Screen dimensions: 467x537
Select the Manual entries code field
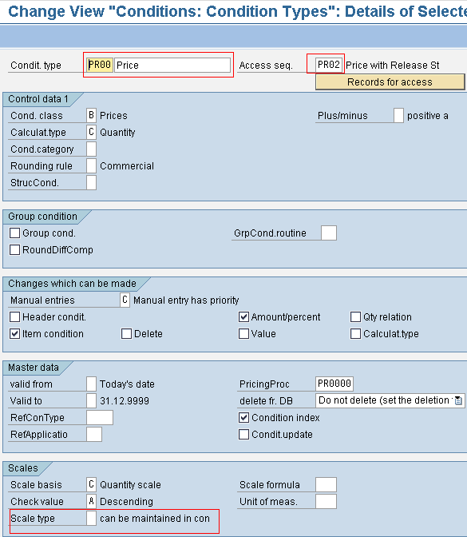(x=125, y=300)
